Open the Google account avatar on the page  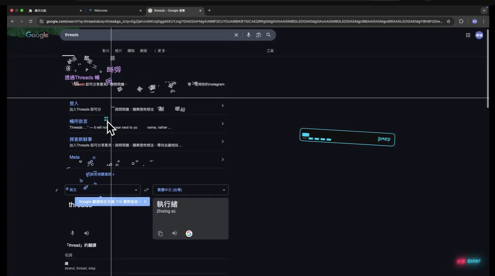(x=479, y=35)
